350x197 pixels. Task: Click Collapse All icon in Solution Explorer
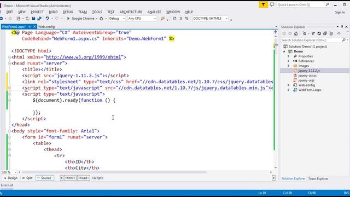325,33
